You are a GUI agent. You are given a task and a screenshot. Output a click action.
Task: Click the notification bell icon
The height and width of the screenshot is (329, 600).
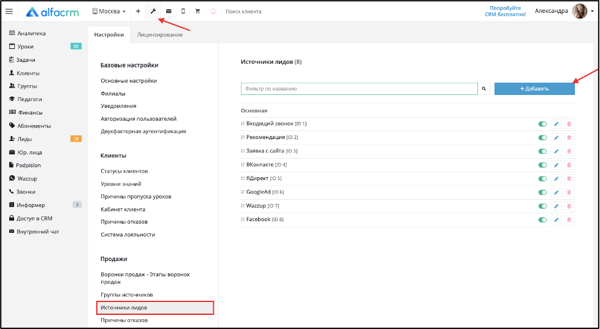coord(213,12)
